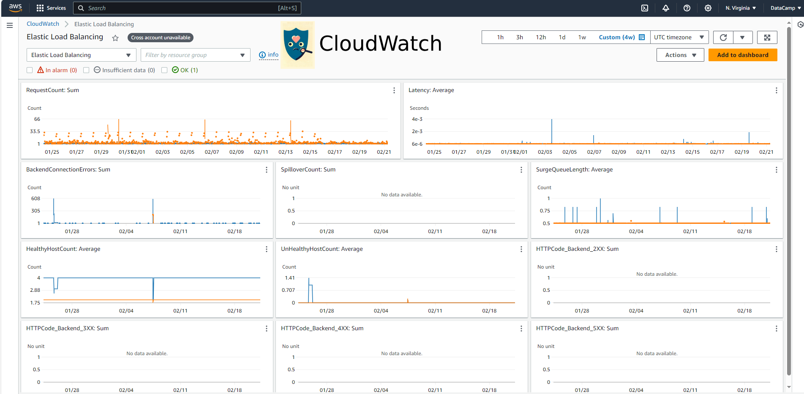This screenshot has width=804, height=394.
Task: Expand the Elastic Load Balancing service dropdown
Action: coord(81,55)
